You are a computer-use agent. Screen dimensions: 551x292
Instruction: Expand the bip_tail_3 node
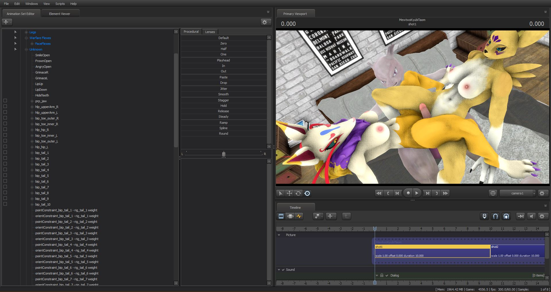pyautogui.click(x=32, y=164)
